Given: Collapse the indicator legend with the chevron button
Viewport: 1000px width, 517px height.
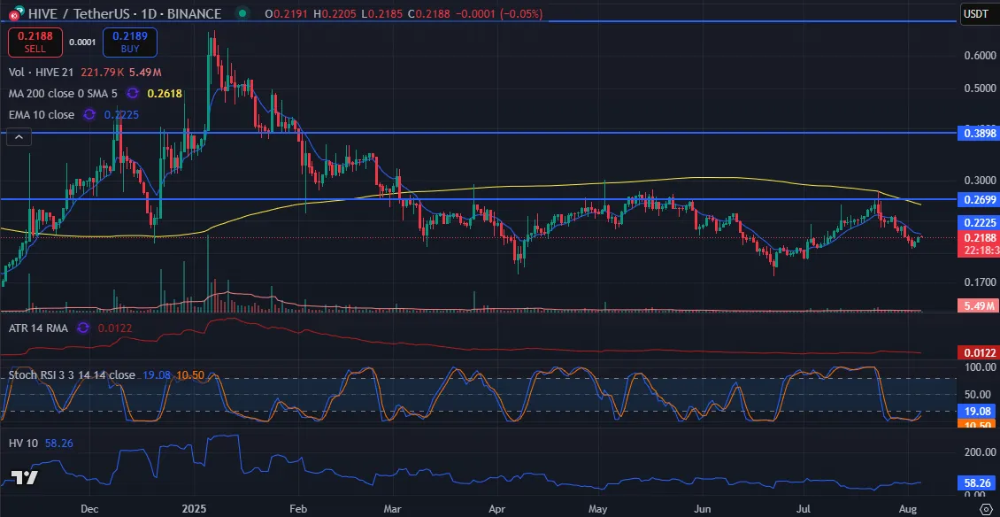Looking at the screenshot, I should click(19, 136).
